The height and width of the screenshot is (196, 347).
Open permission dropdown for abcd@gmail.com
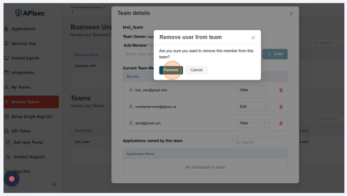[x=253, y=123]
